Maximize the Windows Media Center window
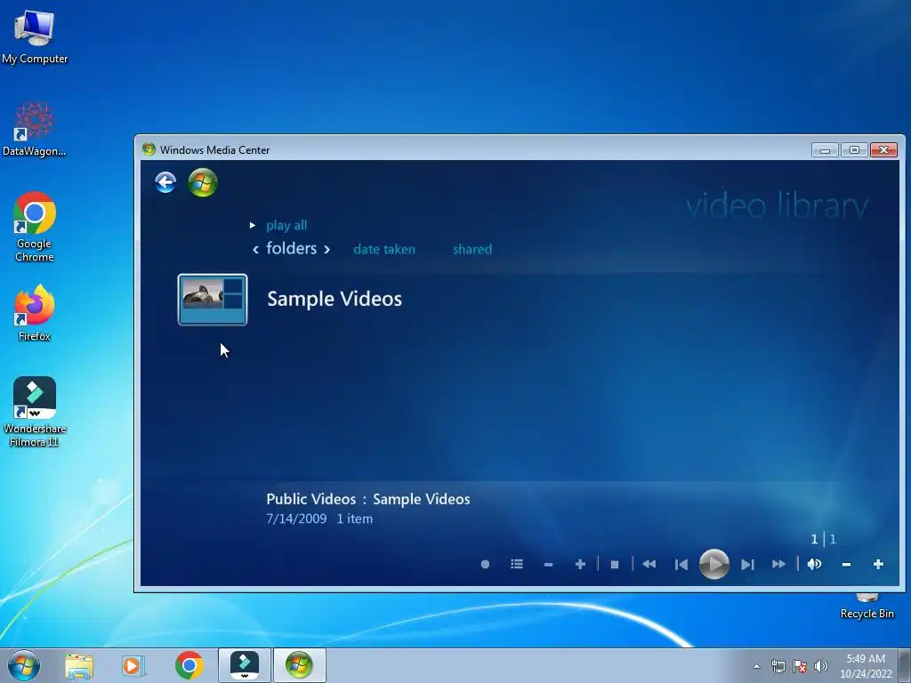Screen dimensions: 911x683 click(854, 149)
